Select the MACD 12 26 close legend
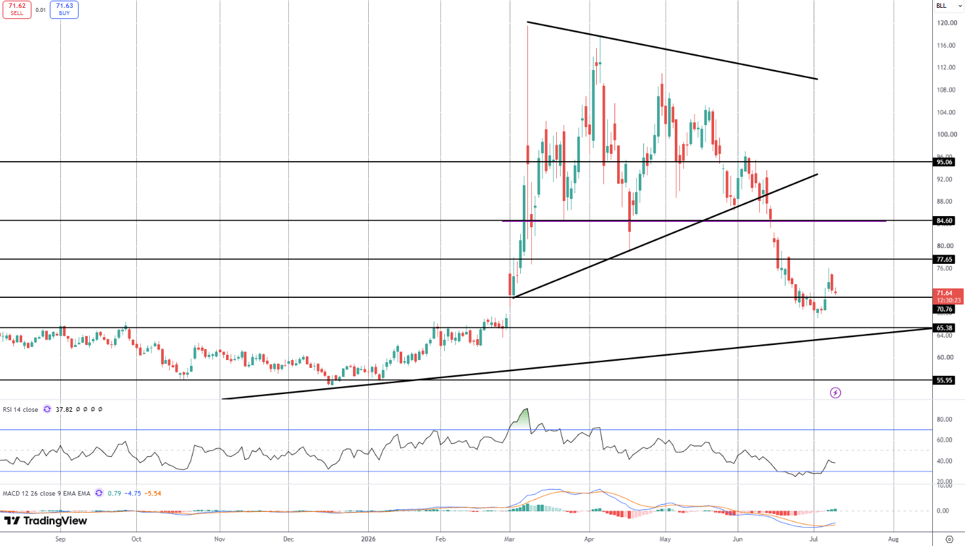 click(x=47, y=493)
